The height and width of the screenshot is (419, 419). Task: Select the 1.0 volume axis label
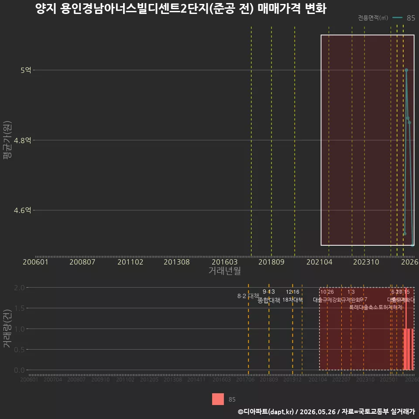coord(19,329)
